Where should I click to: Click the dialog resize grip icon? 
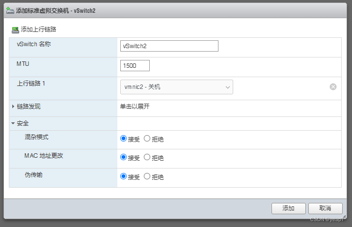[x=344, y=217]
